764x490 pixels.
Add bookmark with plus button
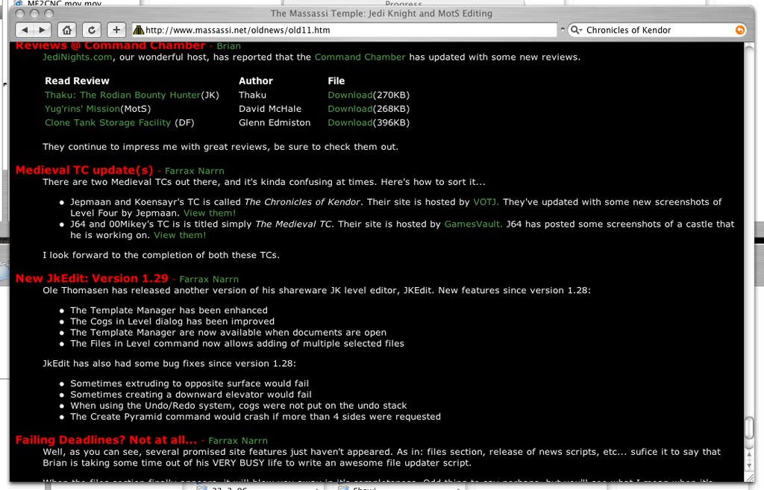click(x=116, y=30)
